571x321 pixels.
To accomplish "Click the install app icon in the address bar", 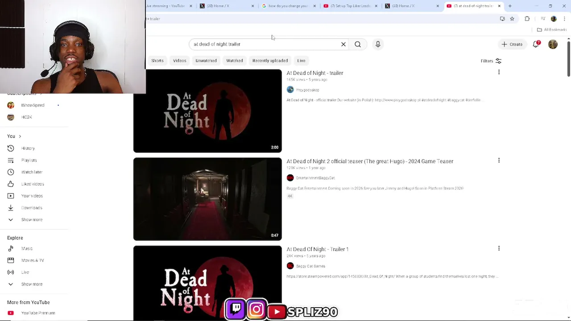I will tap(502, 19).
